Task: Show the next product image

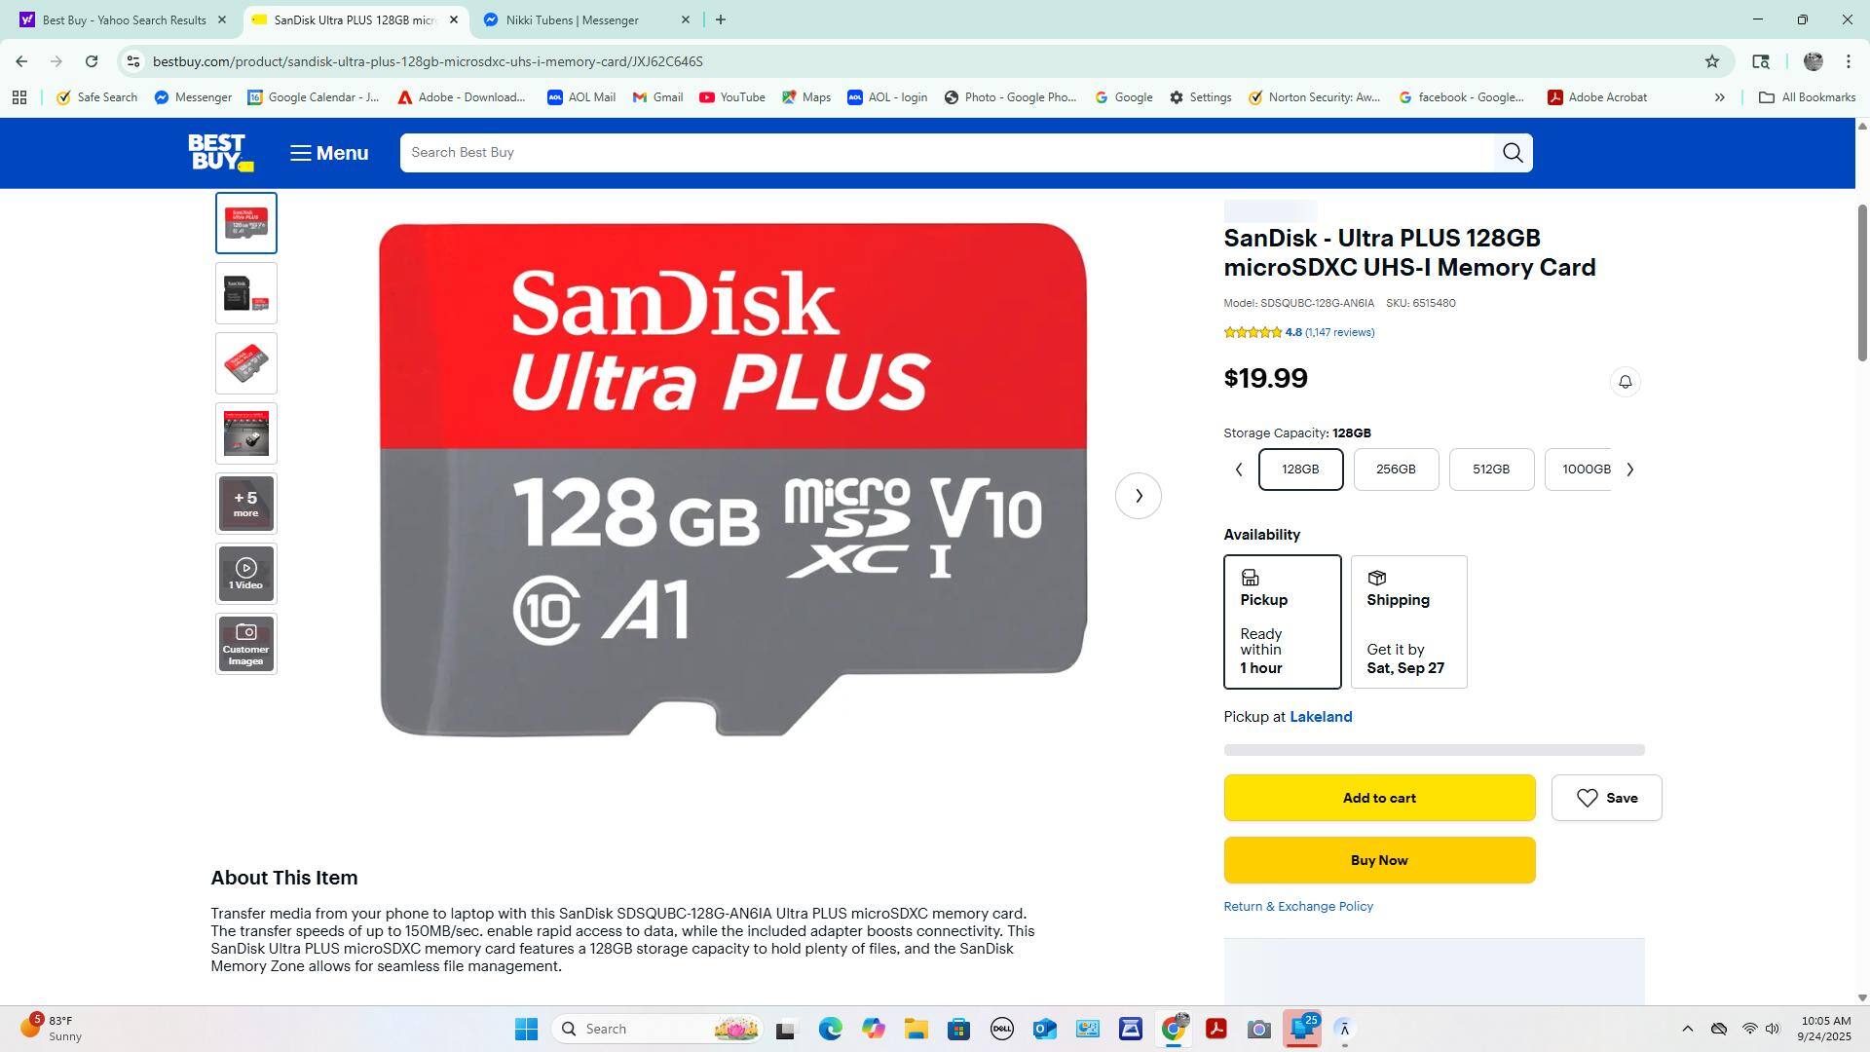Action: tap(1139, 496)
